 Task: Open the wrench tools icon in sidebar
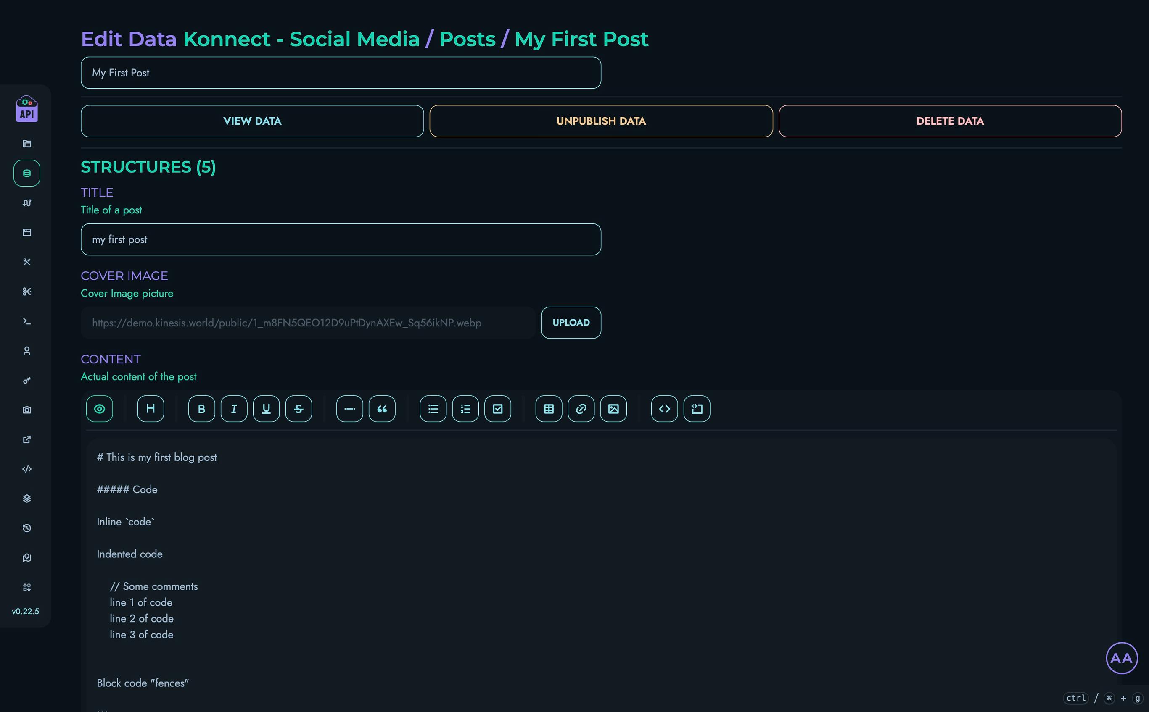tap(27, 262)
